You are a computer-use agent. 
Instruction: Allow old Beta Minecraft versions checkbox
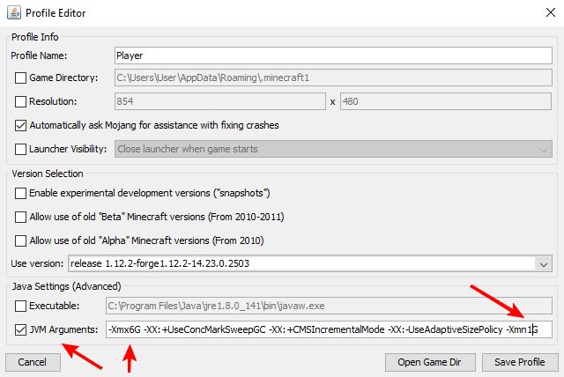21,217
